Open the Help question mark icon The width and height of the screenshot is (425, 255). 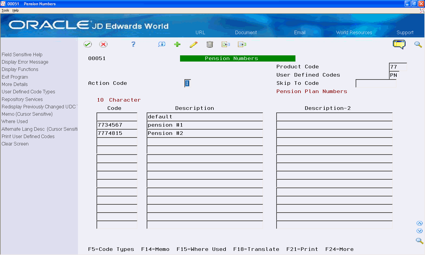[133, 44]
